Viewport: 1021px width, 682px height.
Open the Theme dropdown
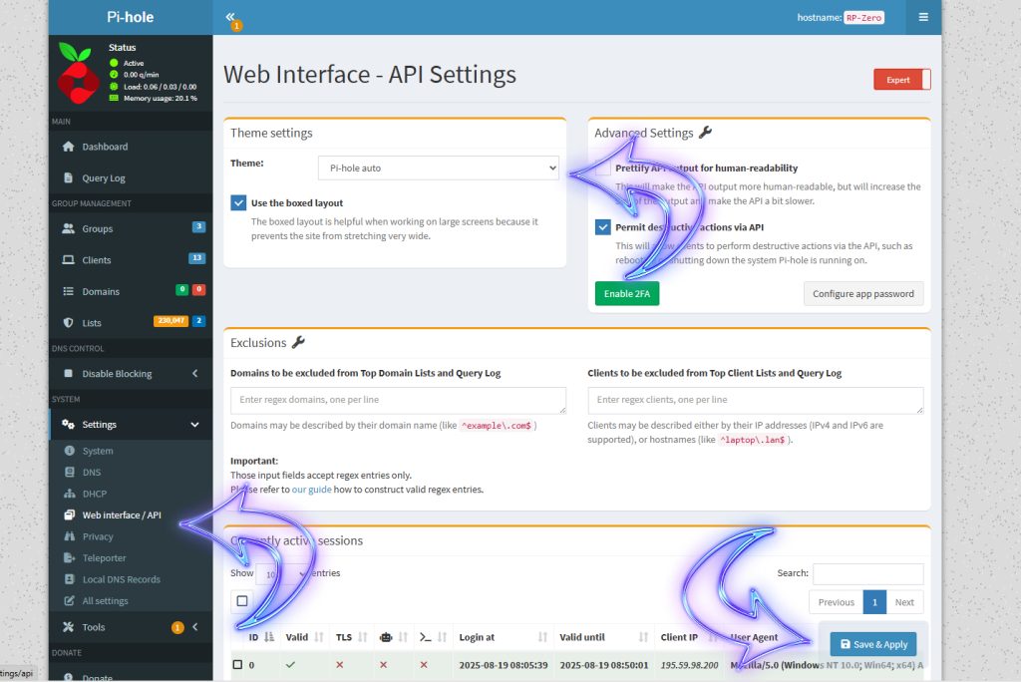(438, 169)
